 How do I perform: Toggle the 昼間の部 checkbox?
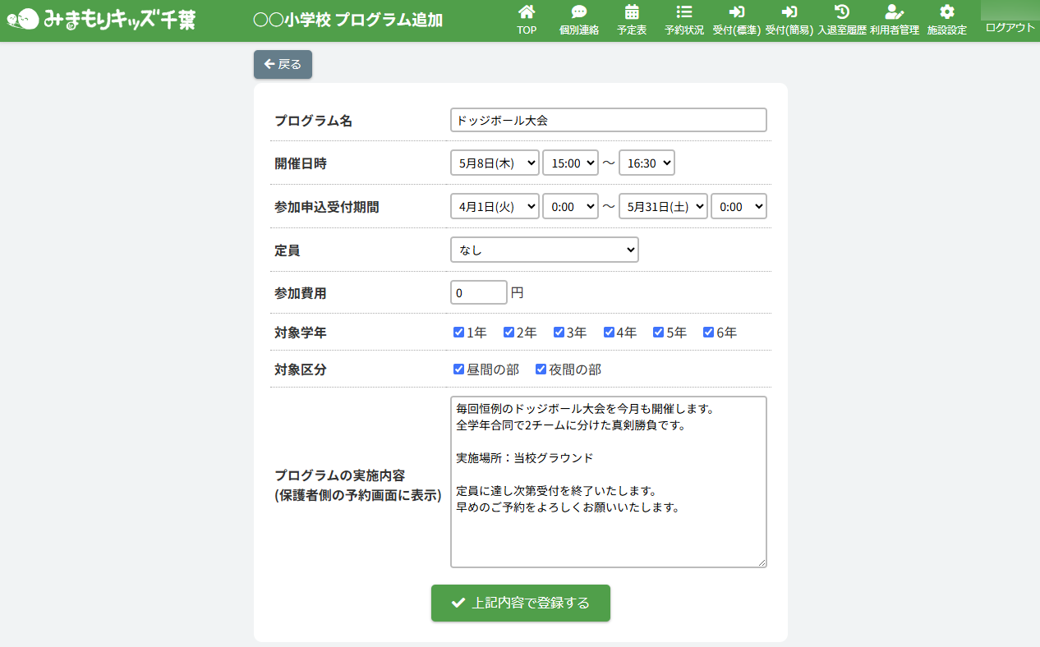click(459, 369)
